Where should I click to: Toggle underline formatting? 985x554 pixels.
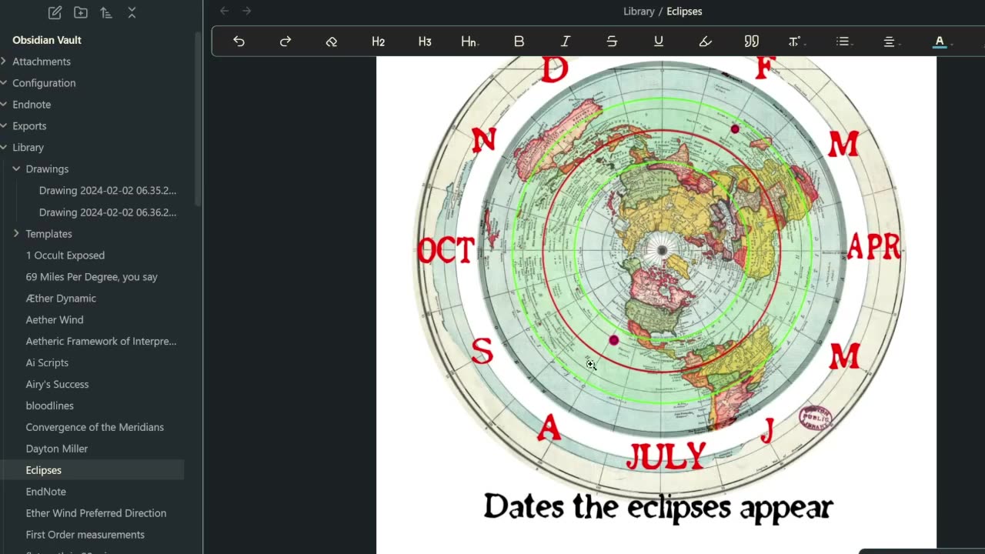click(x=659, y=42)
